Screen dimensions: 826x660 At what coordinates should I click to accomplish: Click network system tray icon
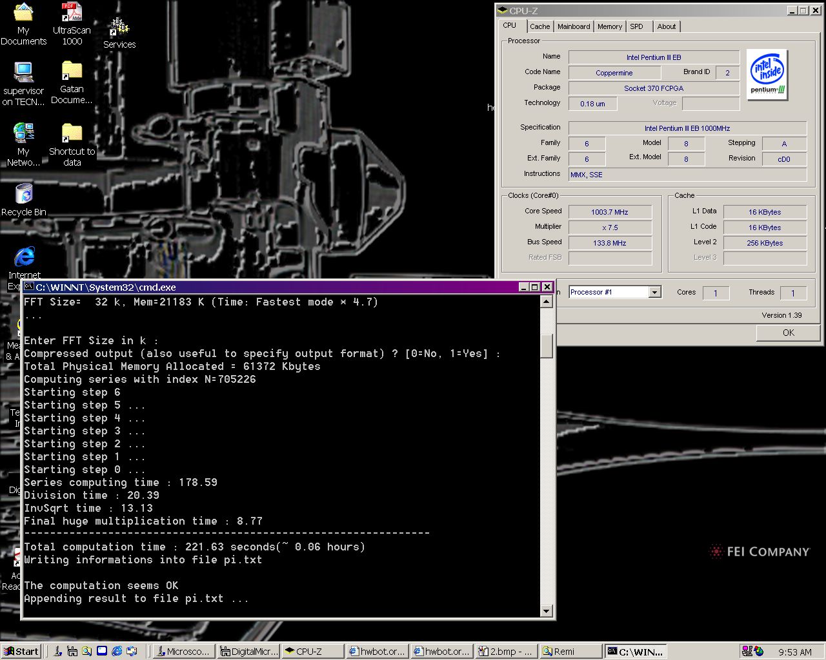747,652
